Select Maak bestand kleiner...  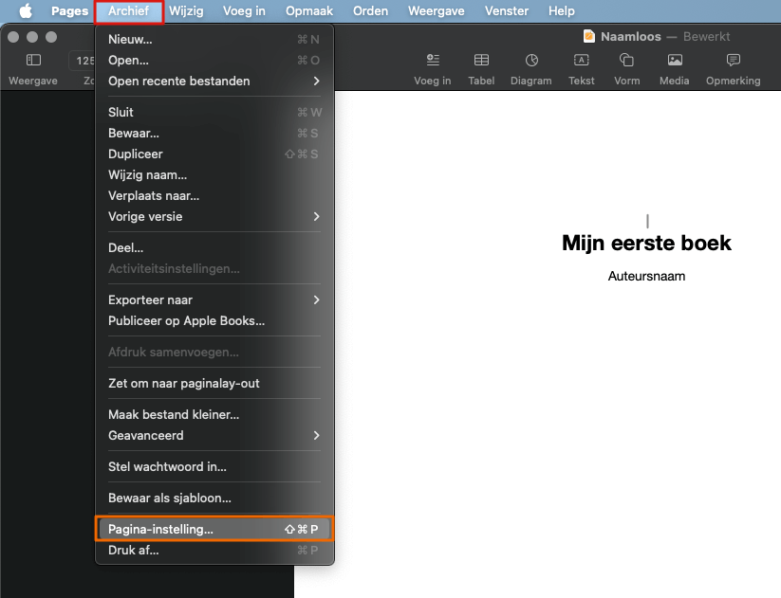[214, 414]
